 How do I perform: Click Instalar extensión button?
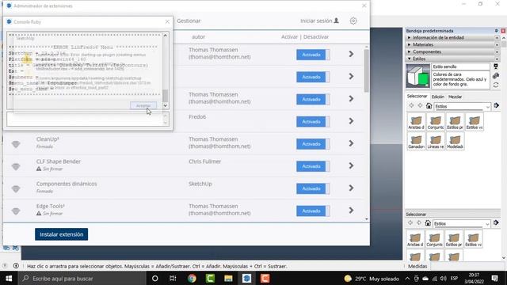click(x=62, y=234)
